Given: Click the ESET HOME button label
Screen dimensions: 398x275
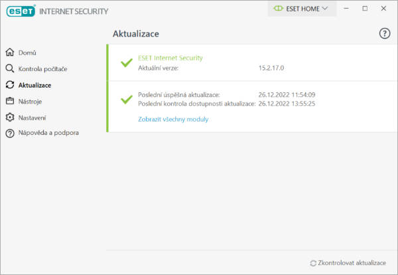Looking at the screenshot, I should [x=303, y=9].
